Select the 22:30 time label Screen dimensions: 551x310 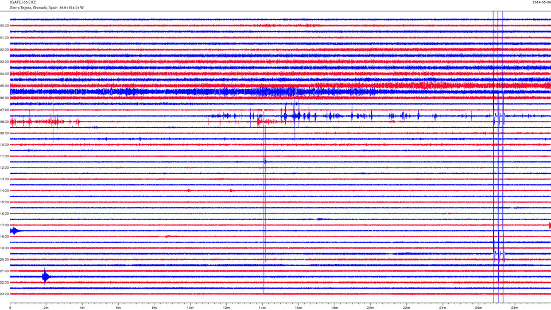click(x=4, y=282)
